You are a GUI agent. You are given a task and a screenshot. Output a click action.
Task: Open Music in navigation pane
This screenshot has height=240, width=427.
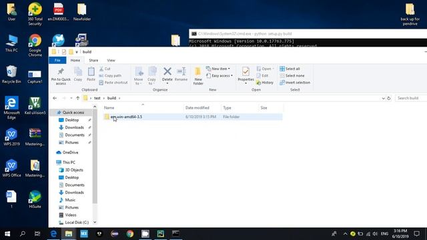(70, 200)
